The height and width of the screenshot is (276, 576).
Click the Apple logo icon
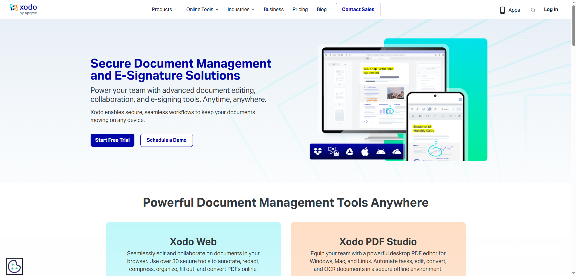point(365,152)
